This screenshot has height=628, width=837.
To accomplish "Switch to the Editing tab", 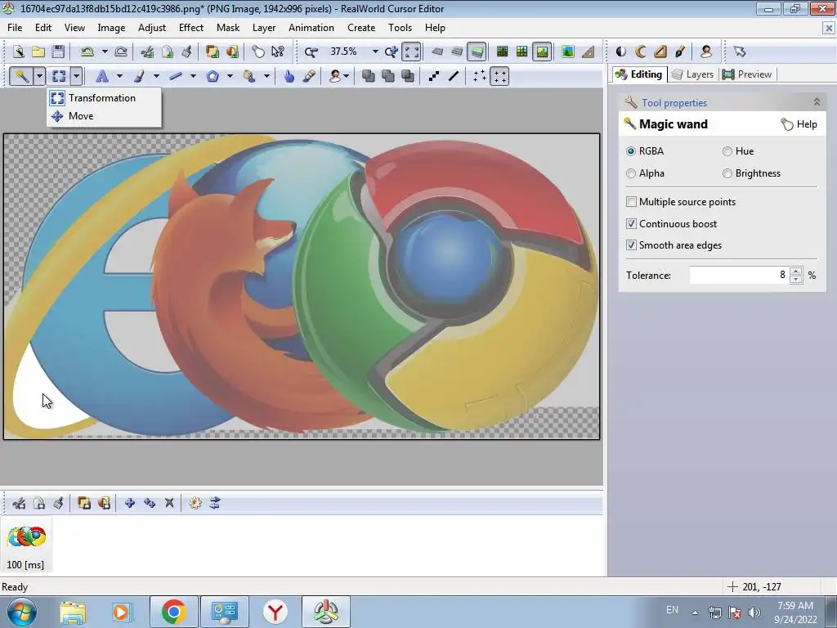I will 638,74.
